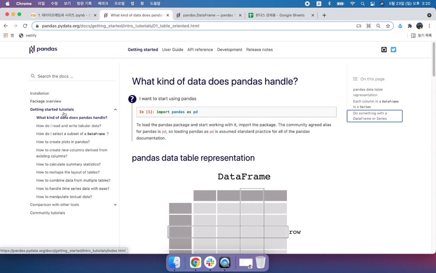Bookmark this page with the star icon
Screen dimensions: 436x273
click(388, 26)
